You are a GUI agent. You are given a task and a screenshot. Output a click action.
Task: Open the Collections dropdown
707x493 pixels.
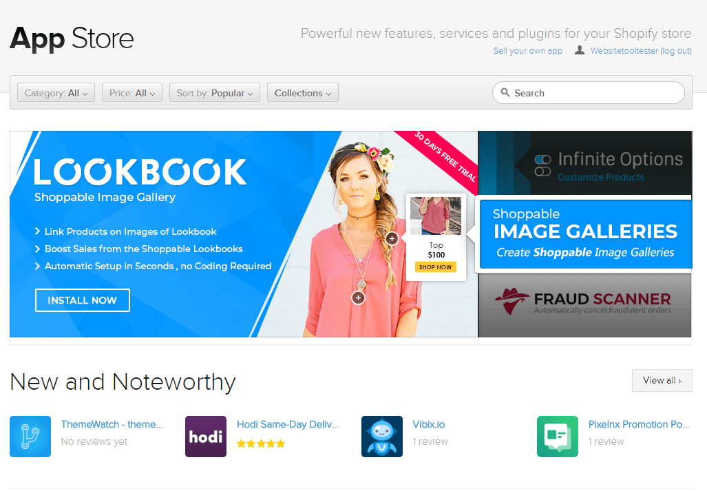pos(302,92)
